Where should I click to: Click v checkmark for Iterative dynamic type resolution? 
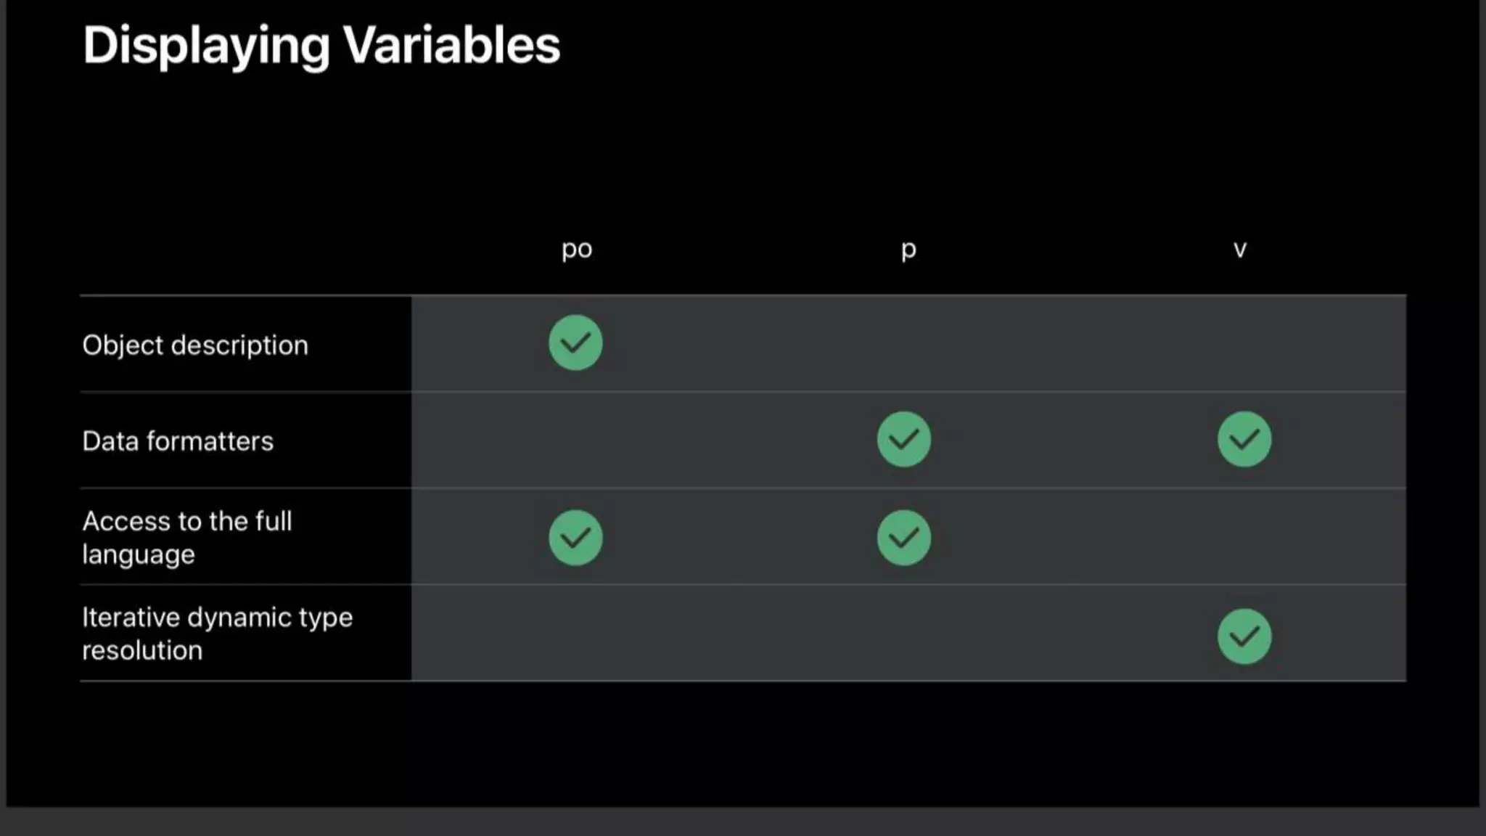click(1244, 636)
